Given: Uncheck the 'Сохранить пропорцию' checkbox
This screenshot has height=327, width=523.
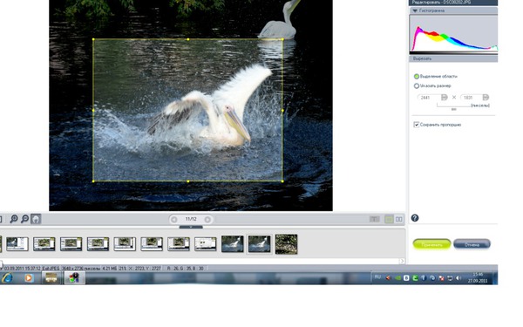Looking at the screenshot, I should tap(417, 125).
